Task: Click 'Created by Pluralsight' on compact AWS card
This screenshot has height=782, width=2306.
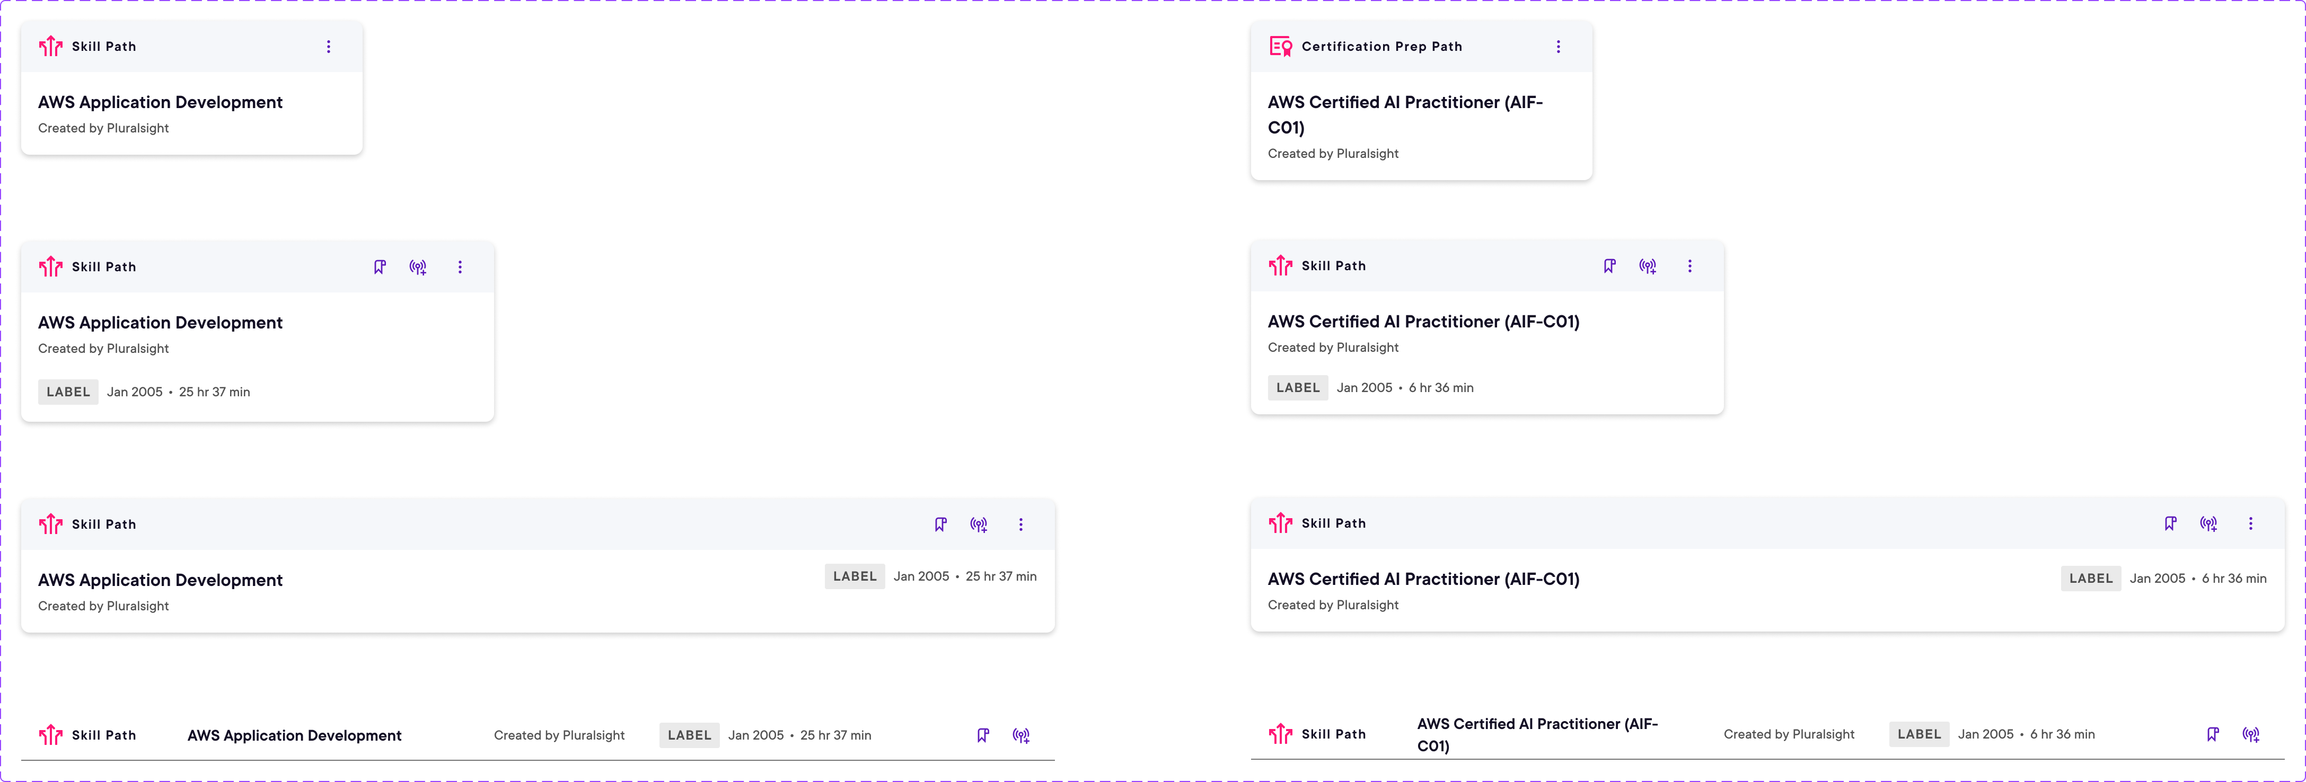Action: coord(103,128)
